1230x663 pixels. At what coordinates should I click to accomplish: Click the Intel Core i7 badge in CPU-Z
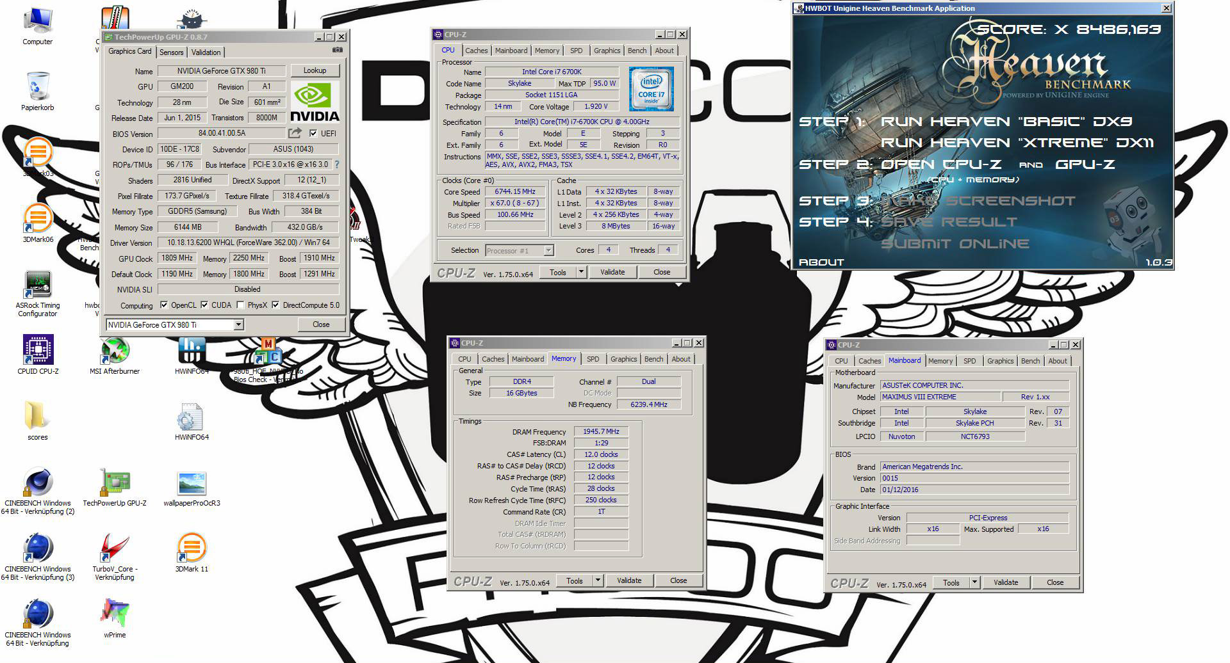tap(651, 88)
